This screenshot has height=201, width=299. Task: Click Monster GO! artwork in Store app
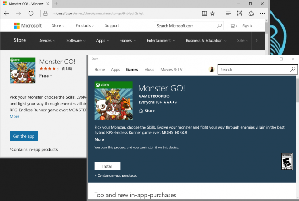(113, 100)
